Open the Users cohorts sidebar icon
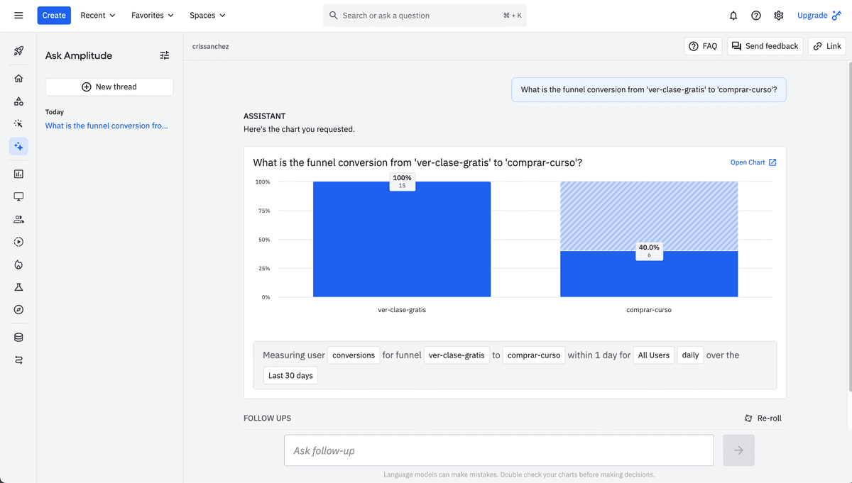This screenshot has width=852, height=483. pos(18,219)
